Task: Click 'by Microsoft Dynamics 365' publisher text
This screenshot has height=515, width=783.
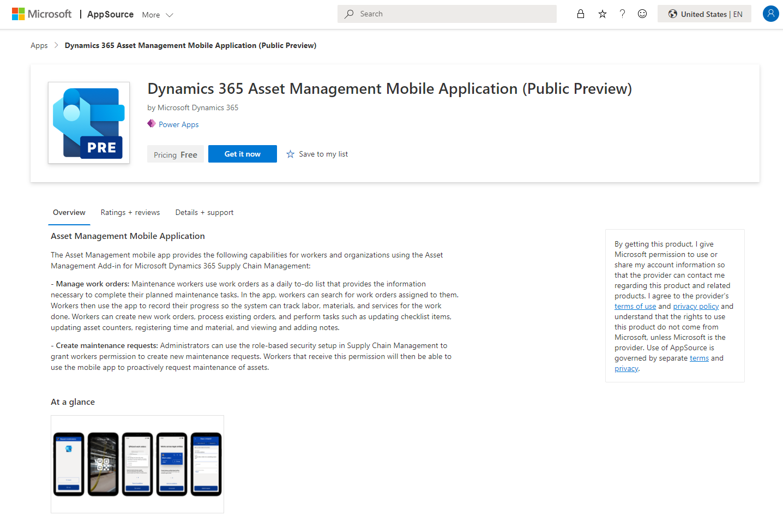Action: point(193,107)
